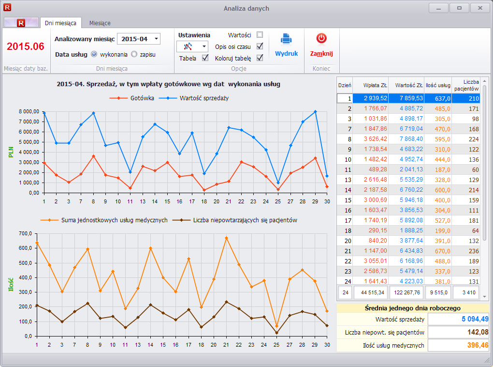Enable the Wartości checkbox
Screen dimensions: 493x367
click(260, 35)
